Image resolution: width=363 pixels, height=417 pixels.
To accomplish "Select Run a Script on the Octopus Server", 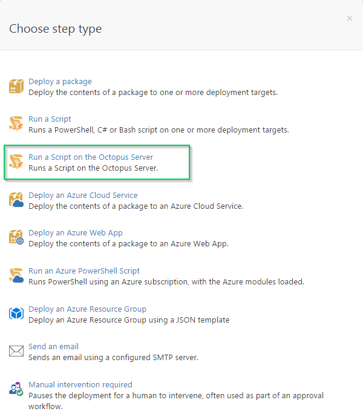I will (91, 157).
